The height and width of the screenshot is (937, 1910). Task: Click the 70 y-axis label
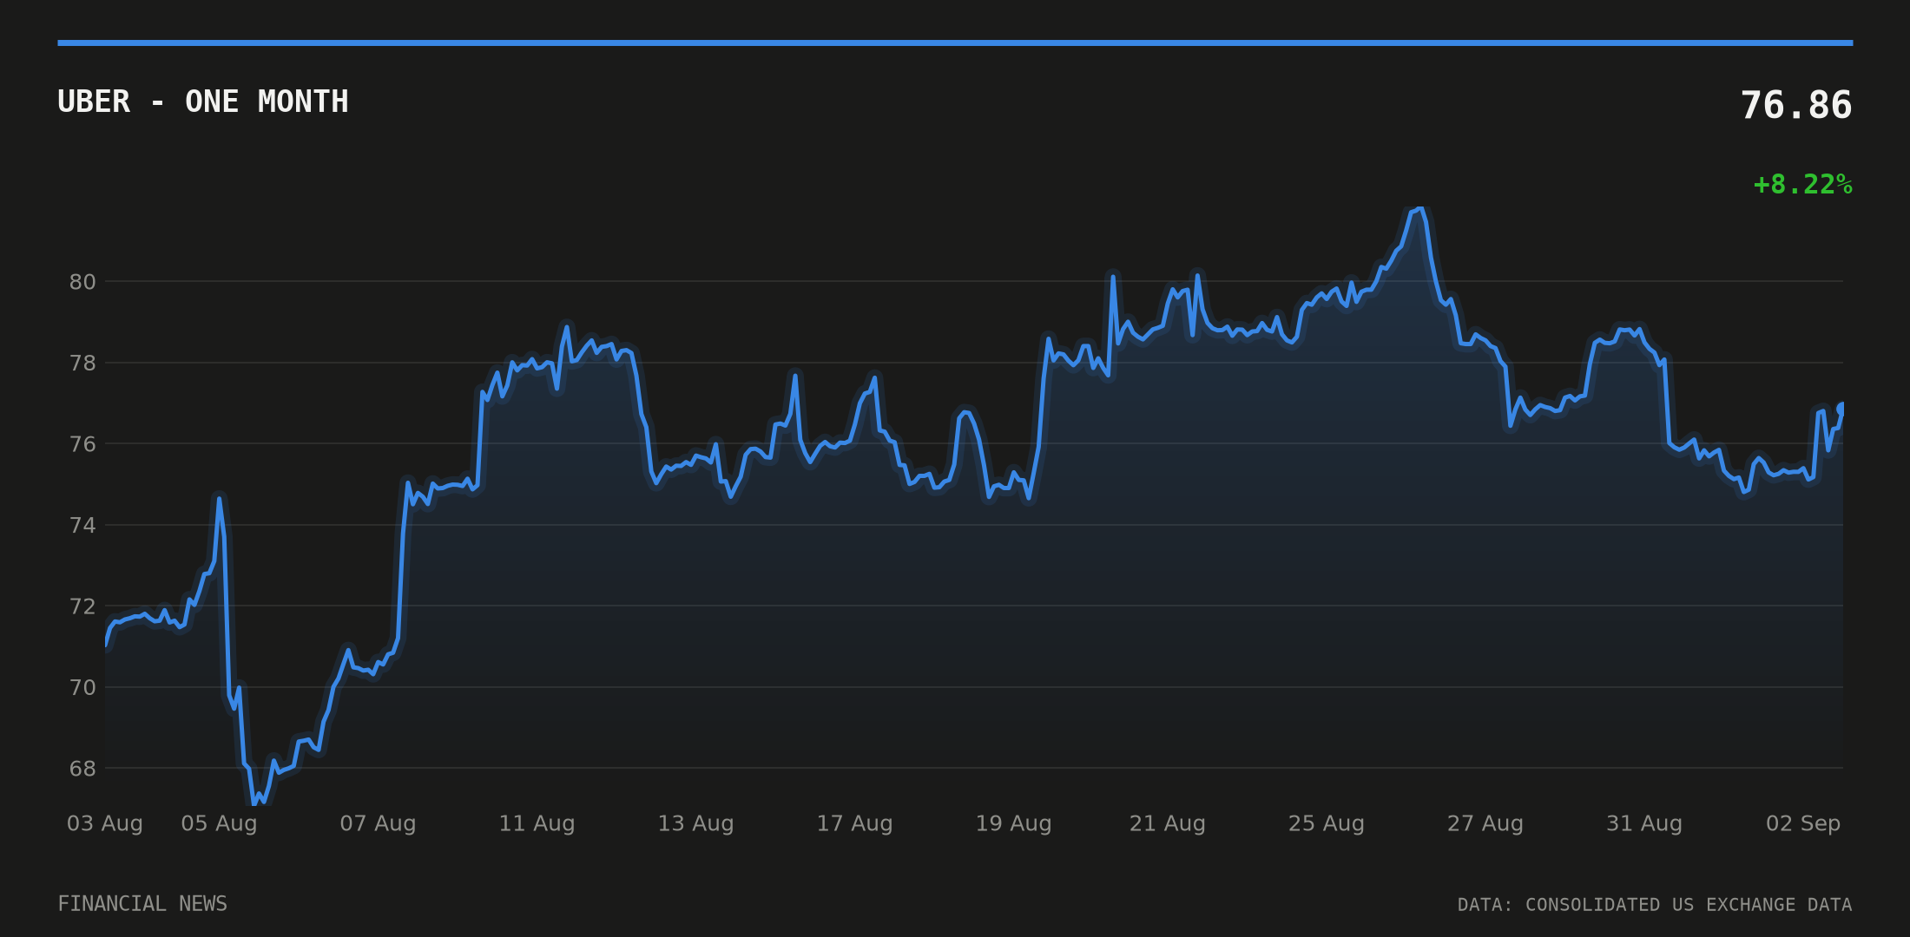(x=82, y=688)
